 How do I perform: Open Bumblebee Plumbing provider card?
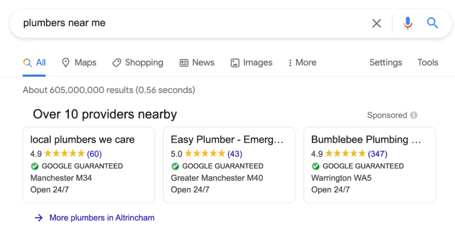point(370,165)
